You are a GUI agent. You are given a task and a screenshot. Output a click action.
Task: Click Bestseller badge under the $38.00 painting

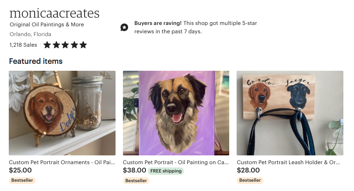click(136, 180)
